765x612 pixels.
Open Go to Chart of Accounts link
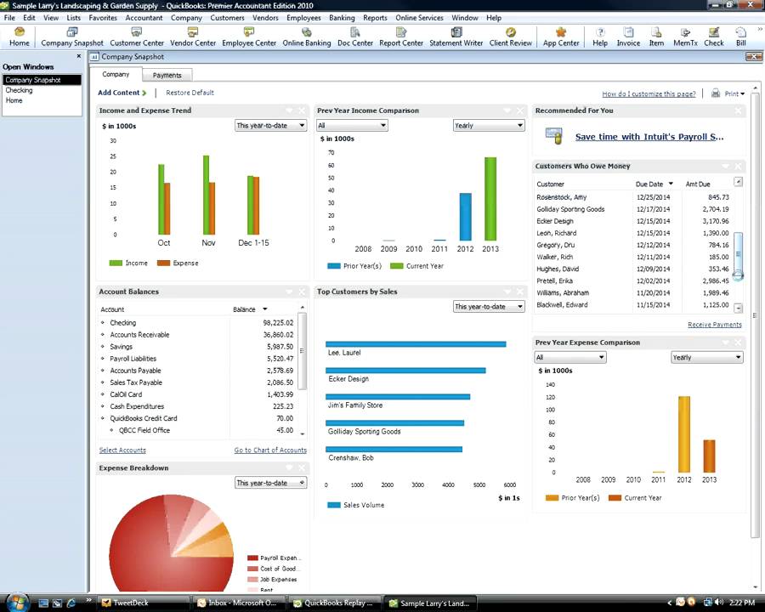point(270,450)
